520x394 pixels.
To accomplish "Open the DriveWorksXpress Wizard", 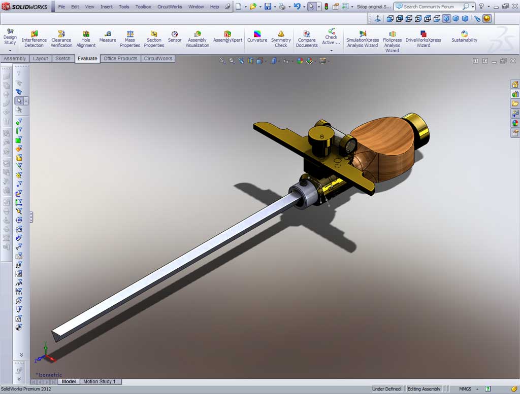I will click(x=423, y=39).
